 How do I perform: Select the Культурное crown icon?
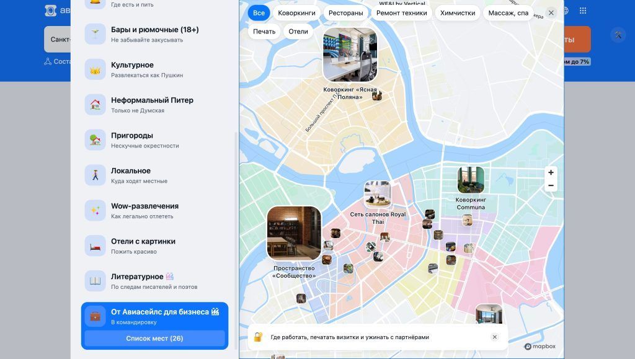pos(95,69)
